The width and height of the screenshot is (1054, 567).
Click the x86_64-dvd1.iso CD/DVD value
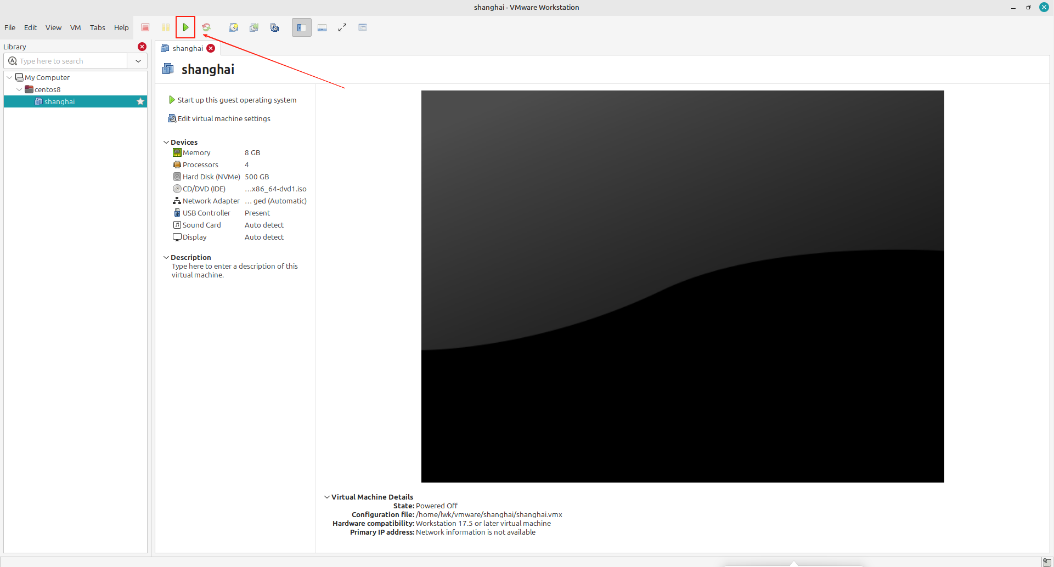click(276, 189)
